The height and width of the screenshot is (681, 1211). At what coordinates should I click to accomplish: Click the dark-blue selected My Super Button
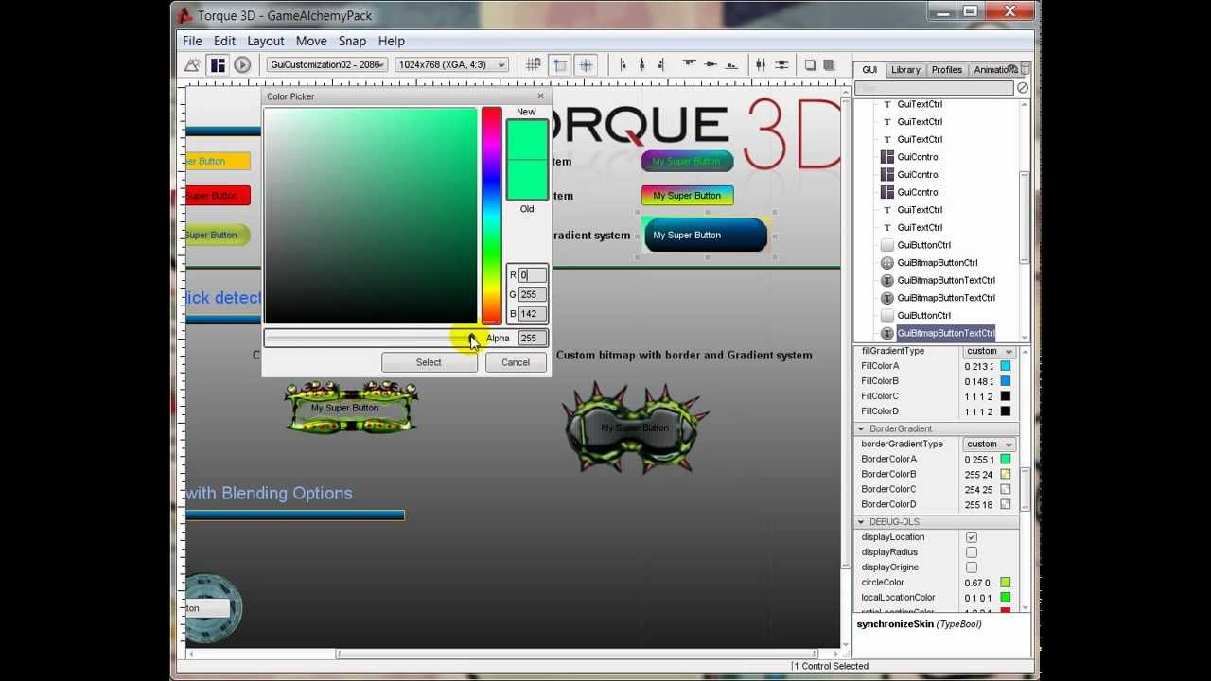(x=706, y=235)
